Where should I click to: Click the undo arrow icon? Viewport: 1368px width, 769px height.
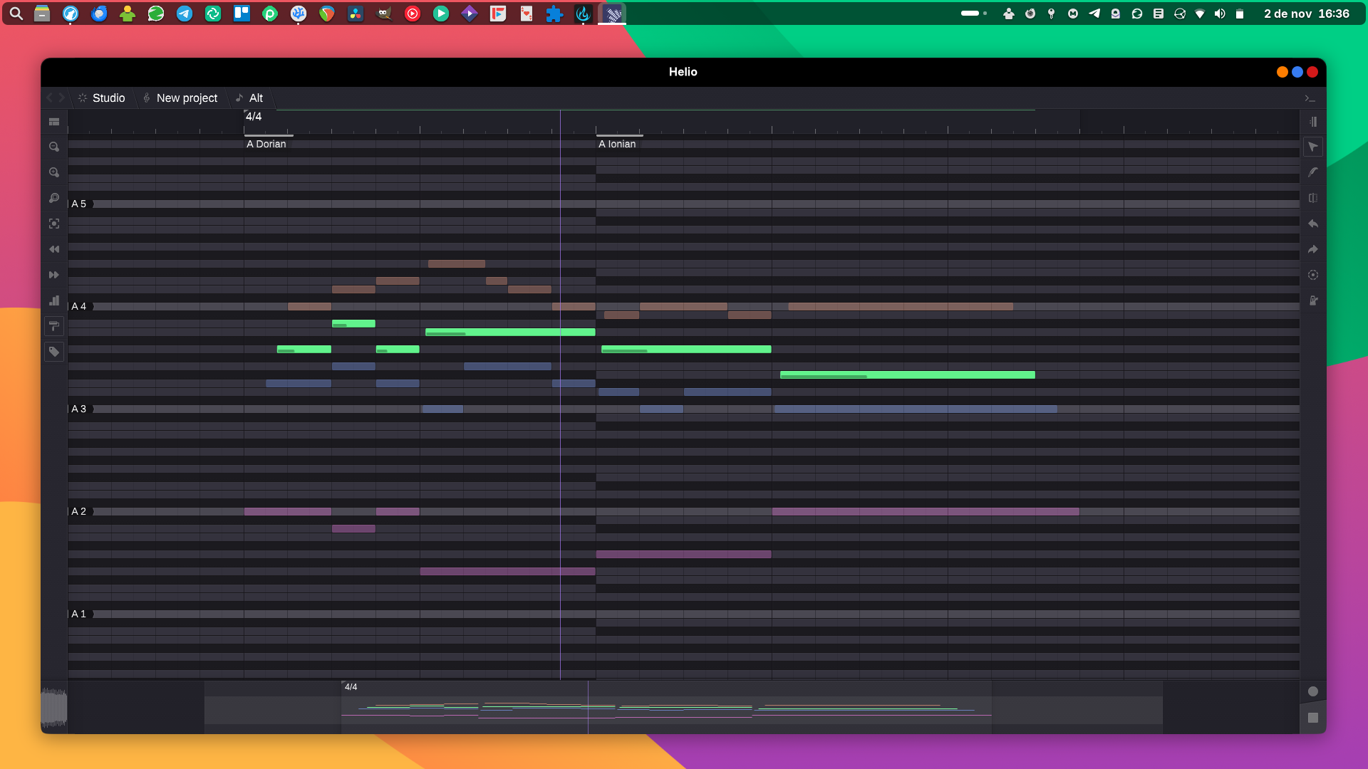coord(1312,224)
